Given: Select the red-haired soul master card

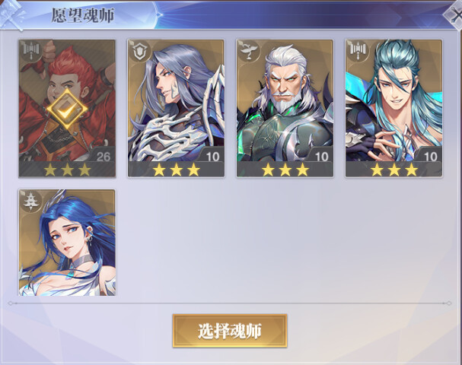Looking at the screenshot, I should click(x=67, y=109).
